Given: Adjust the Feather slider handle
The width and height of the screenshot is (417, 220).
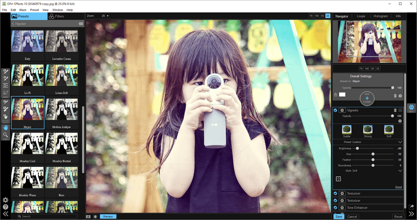Looking at the screenshot, I should pyautogui.click(x=373, y=160).
